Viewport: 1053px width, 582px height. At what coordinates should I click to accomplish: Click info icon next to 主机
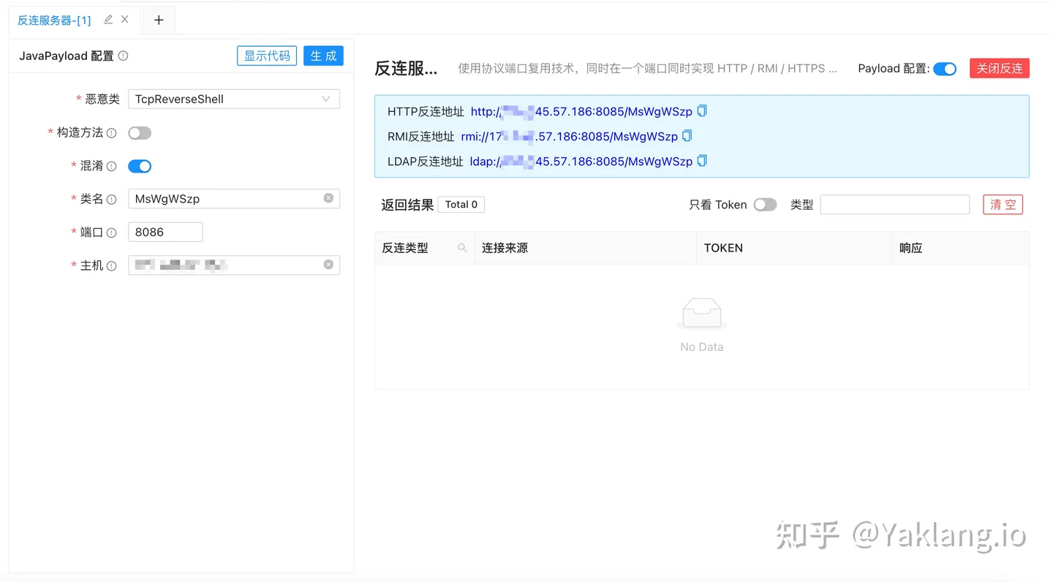coord(111,266)
